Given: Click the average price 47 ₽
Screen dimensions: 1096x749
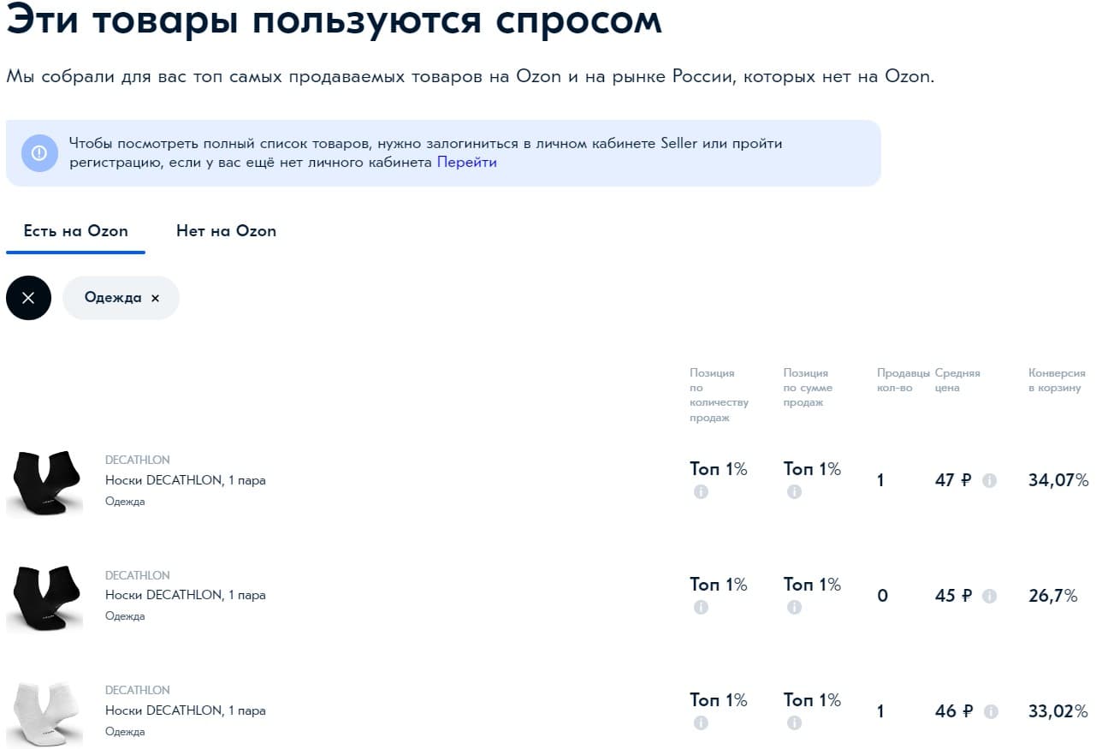Looking at the screenshot, I should (953, 480).
